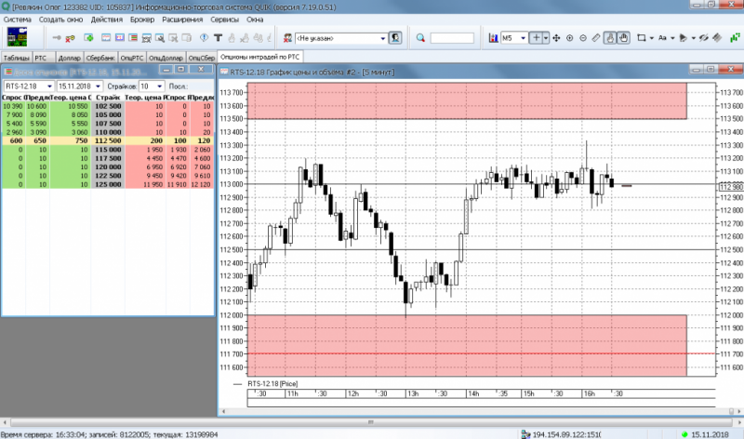This screenshot has width=744, height=439.
Task: Click the bold T text toolbar icon
Action: point(218,37)
